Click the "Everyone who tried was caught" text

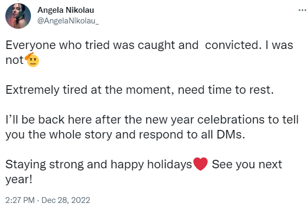(90, 45)
